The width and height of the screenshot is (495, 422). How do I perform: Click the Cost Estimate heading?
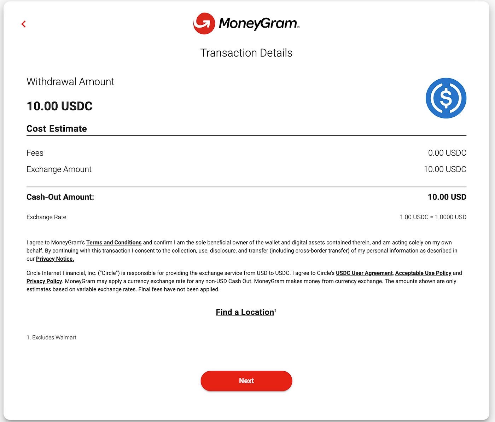57,128
